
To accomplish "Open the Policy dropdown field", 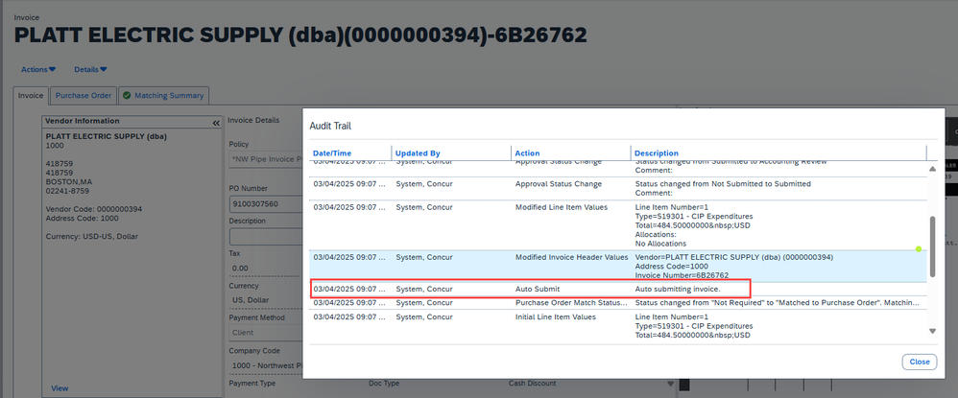I will 266,159.
